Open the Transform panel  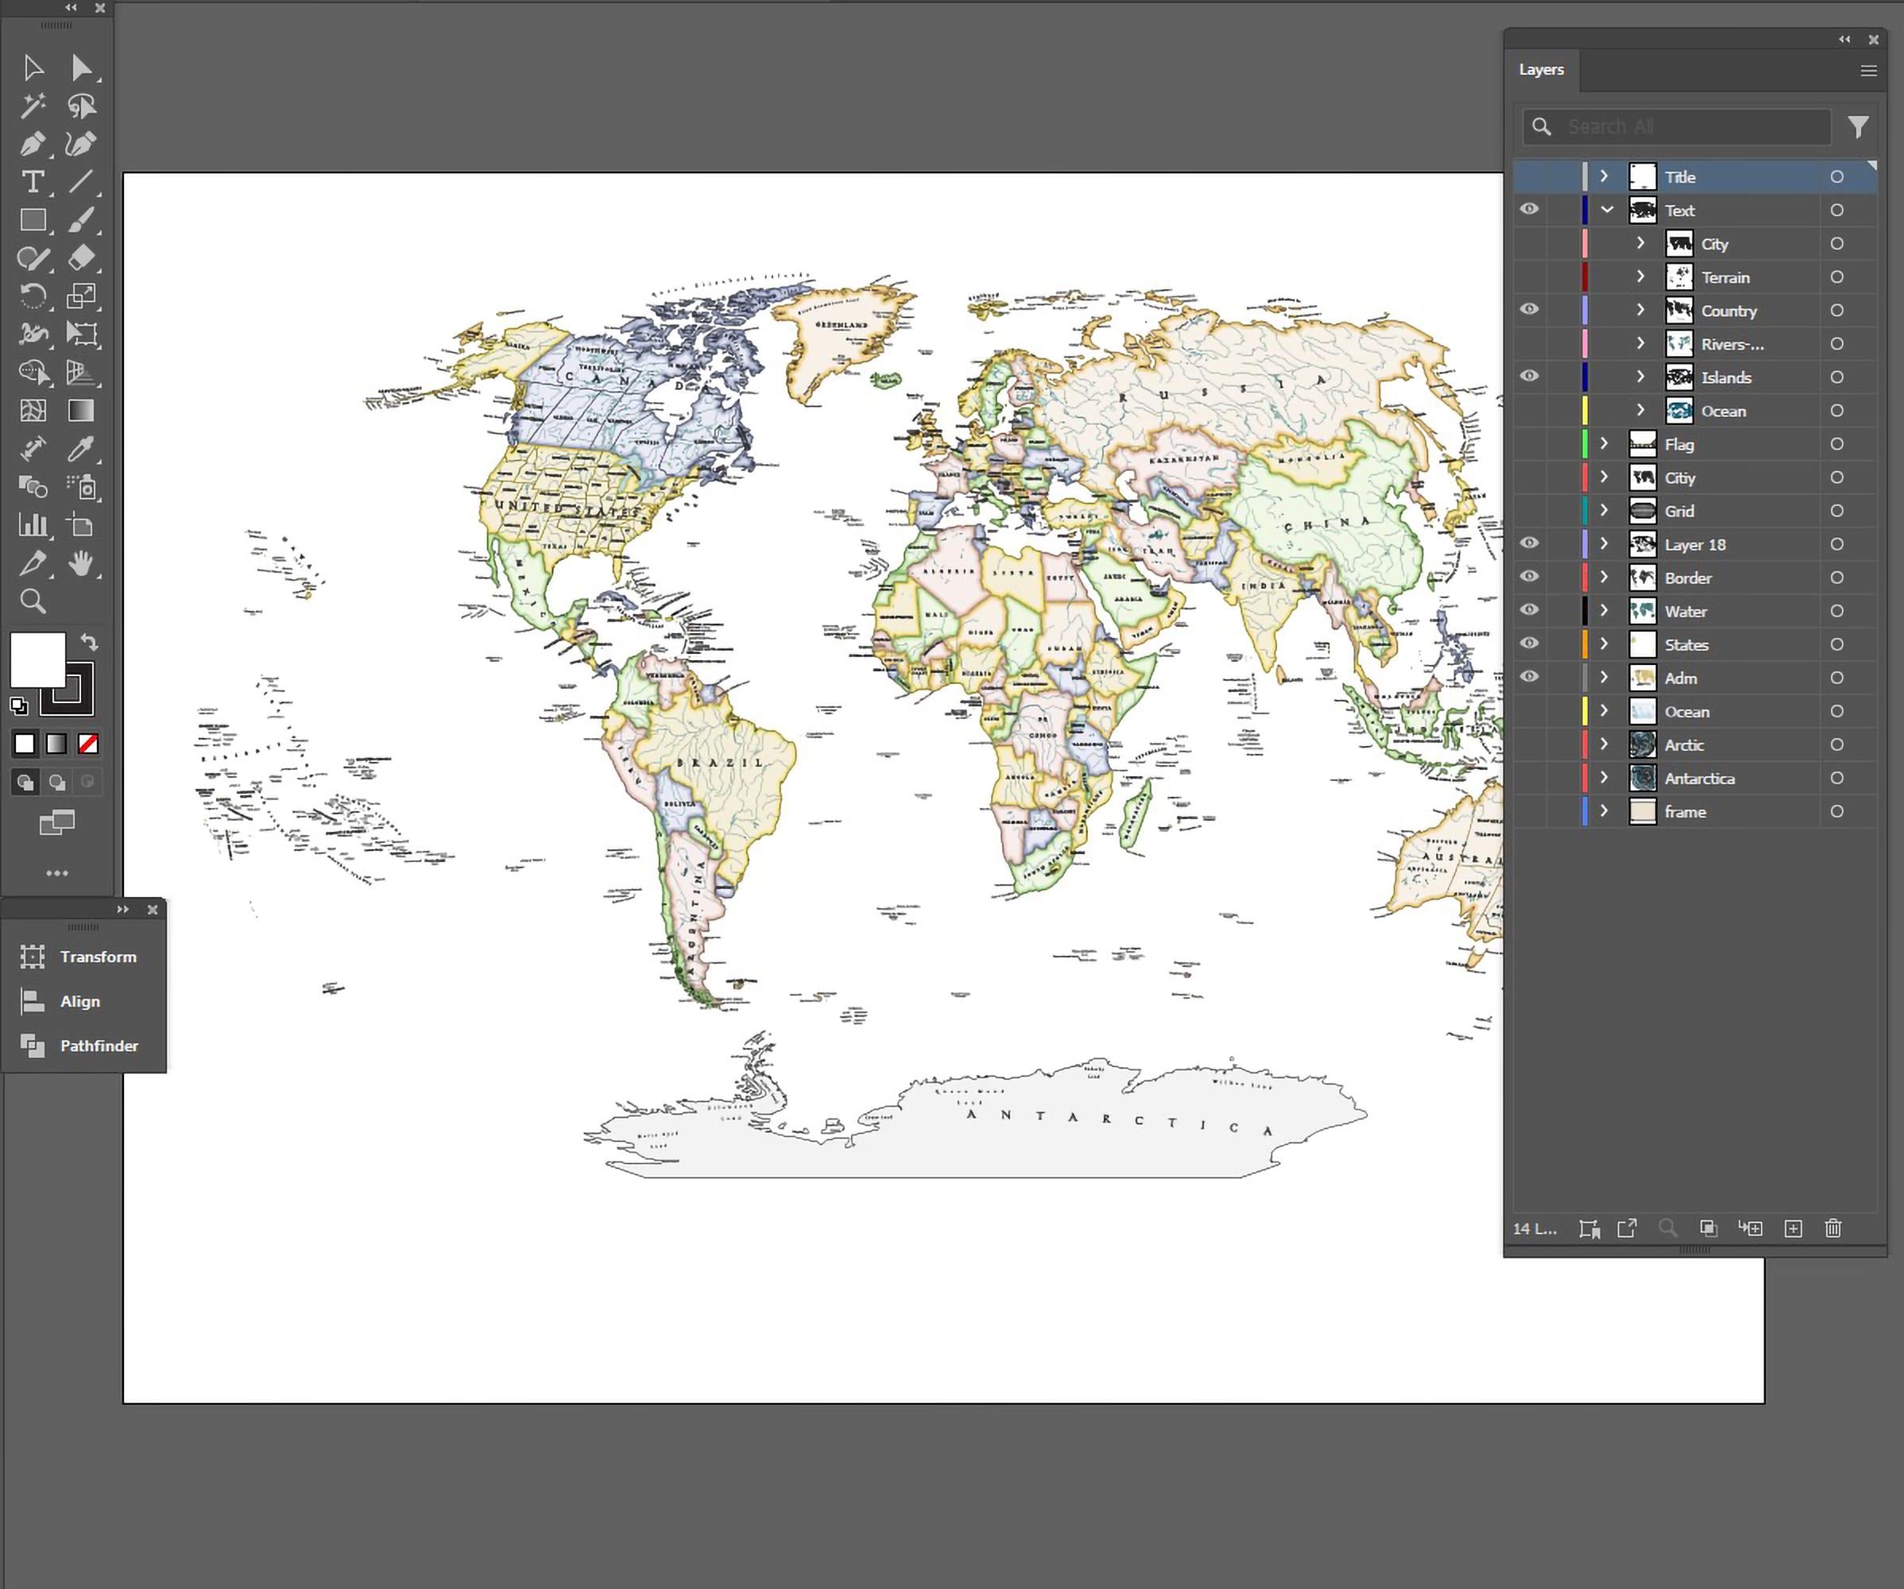point(79,957)
